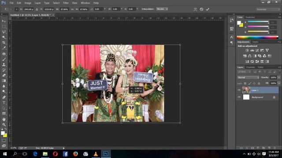The height and width of the screenshot is (158, 282).
Task: Cancel the transform with the circle-slash icon
Action: 201,9
